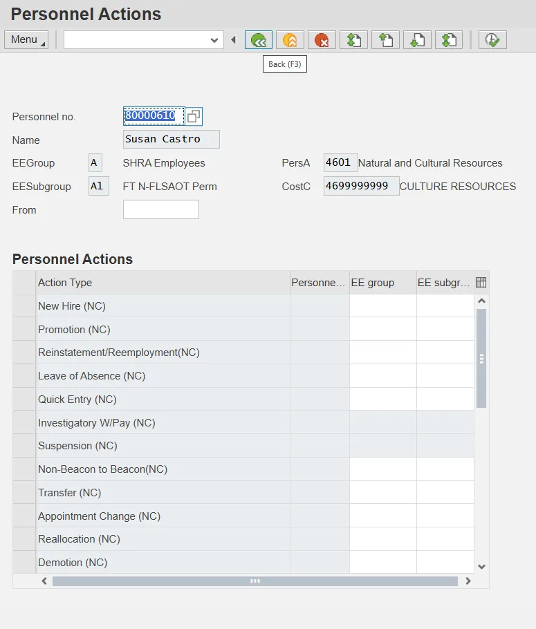Open the Menu dropdown button
This screenshot has width=536, height=629.
pyautogui.click(x=26, y=39)
